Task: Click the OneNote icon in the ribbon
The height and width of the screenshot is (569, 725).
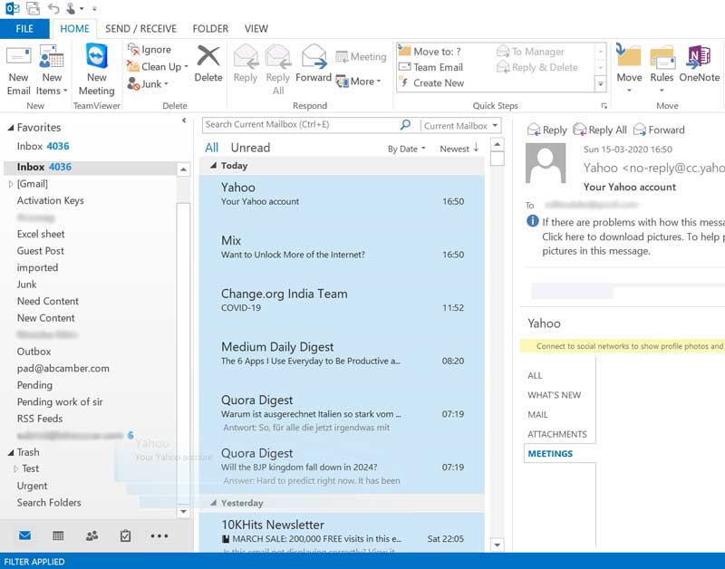Action: coord(700,65)
